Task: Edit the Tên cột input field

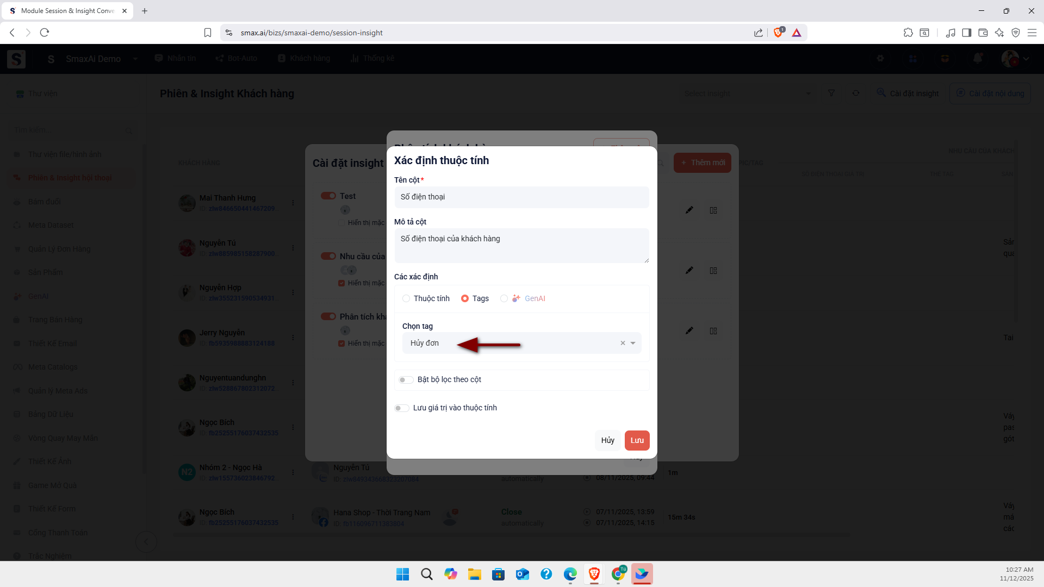Action: 521,197
